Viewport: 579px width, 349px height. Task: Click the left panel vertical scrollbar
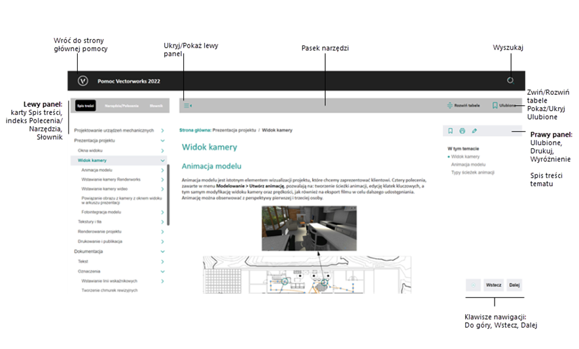click(x=168, y=195)
